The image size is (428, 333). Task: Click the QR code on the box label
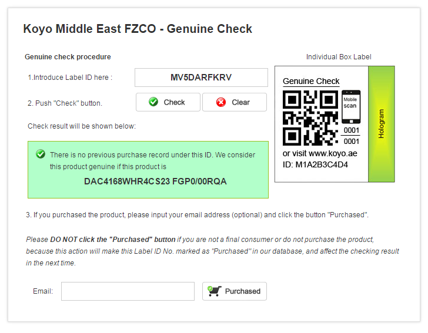[310, 118]
